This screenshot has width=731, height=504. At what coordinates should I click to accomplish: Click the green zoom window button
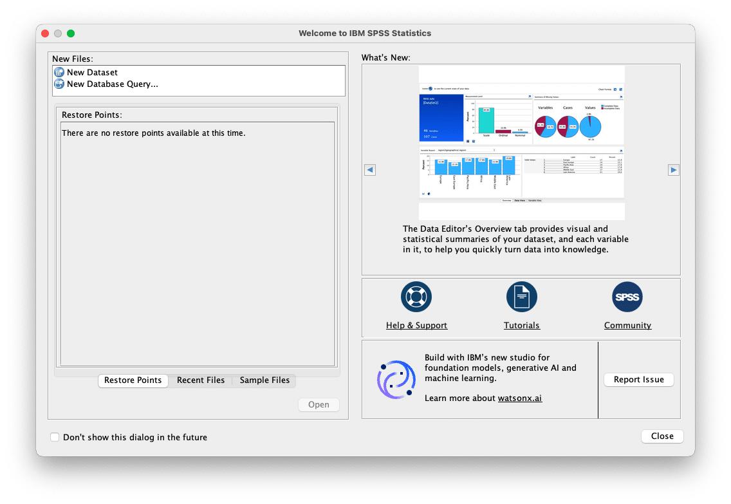point(71,33)
